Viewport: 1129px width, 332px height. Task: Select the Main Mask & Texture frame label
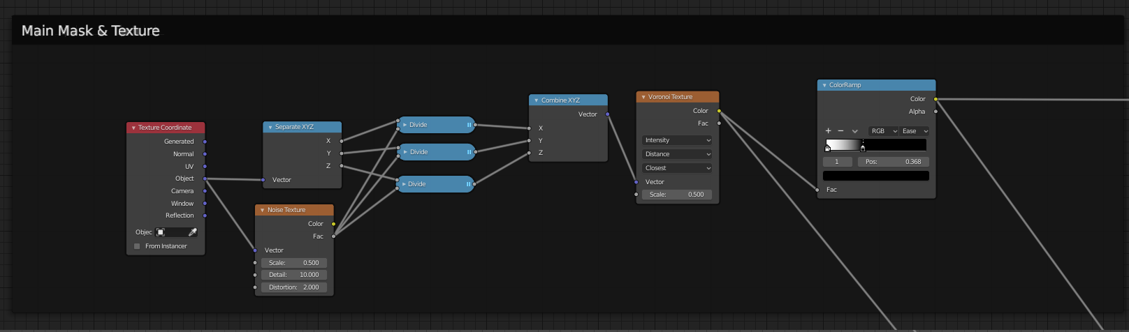click(91, 31)
